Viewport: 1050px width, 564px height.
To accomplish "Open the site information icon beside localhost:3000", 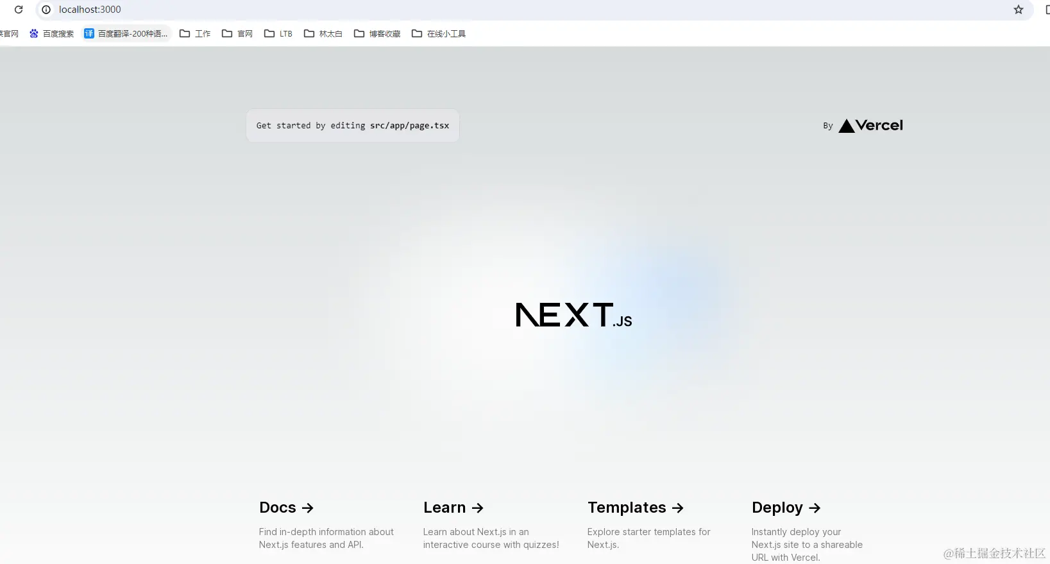I will [x=46, y=10].
